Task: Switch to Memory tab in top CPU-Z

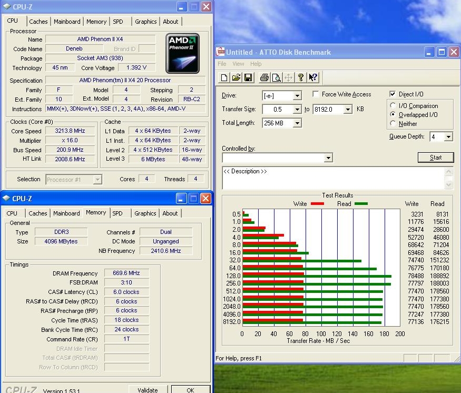Action: [x=96, y=22]
